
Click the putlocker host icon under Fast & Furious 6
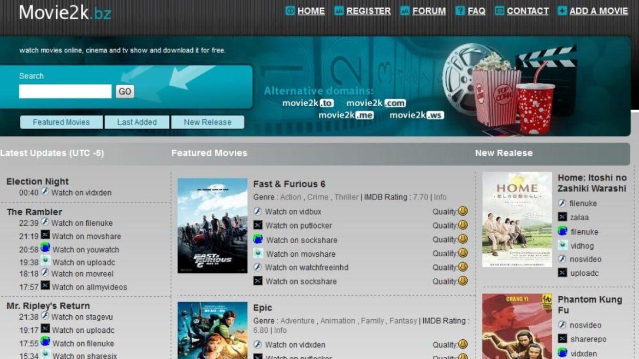click(x=257, y=225)
